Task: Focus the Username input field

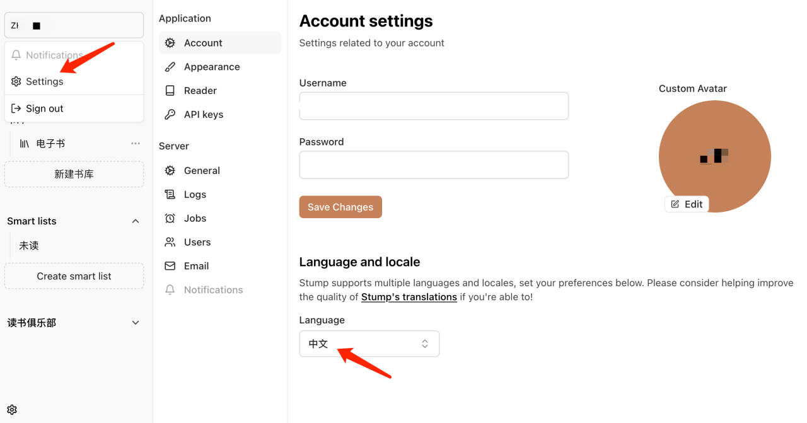Action: click(x=434, y=106)
